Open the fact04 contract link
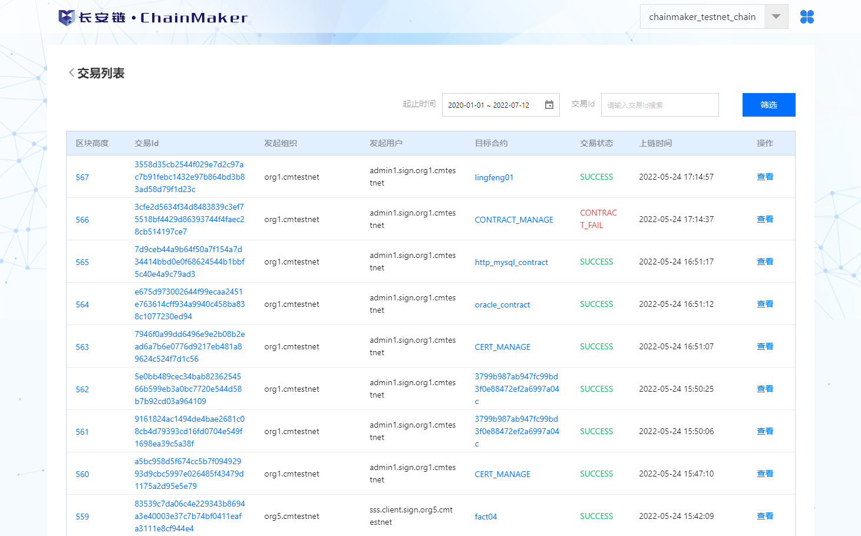 [x=486, y=517]
